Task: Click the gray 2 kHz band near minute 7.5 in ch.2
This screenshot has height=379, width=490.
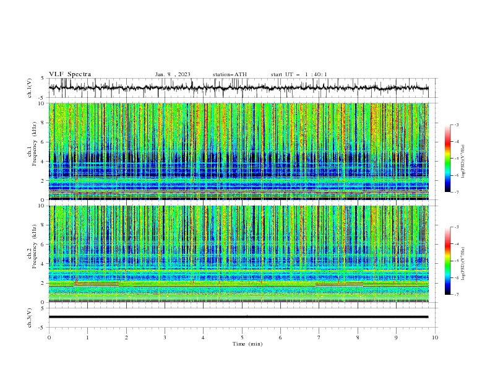Action: (339, 285)
